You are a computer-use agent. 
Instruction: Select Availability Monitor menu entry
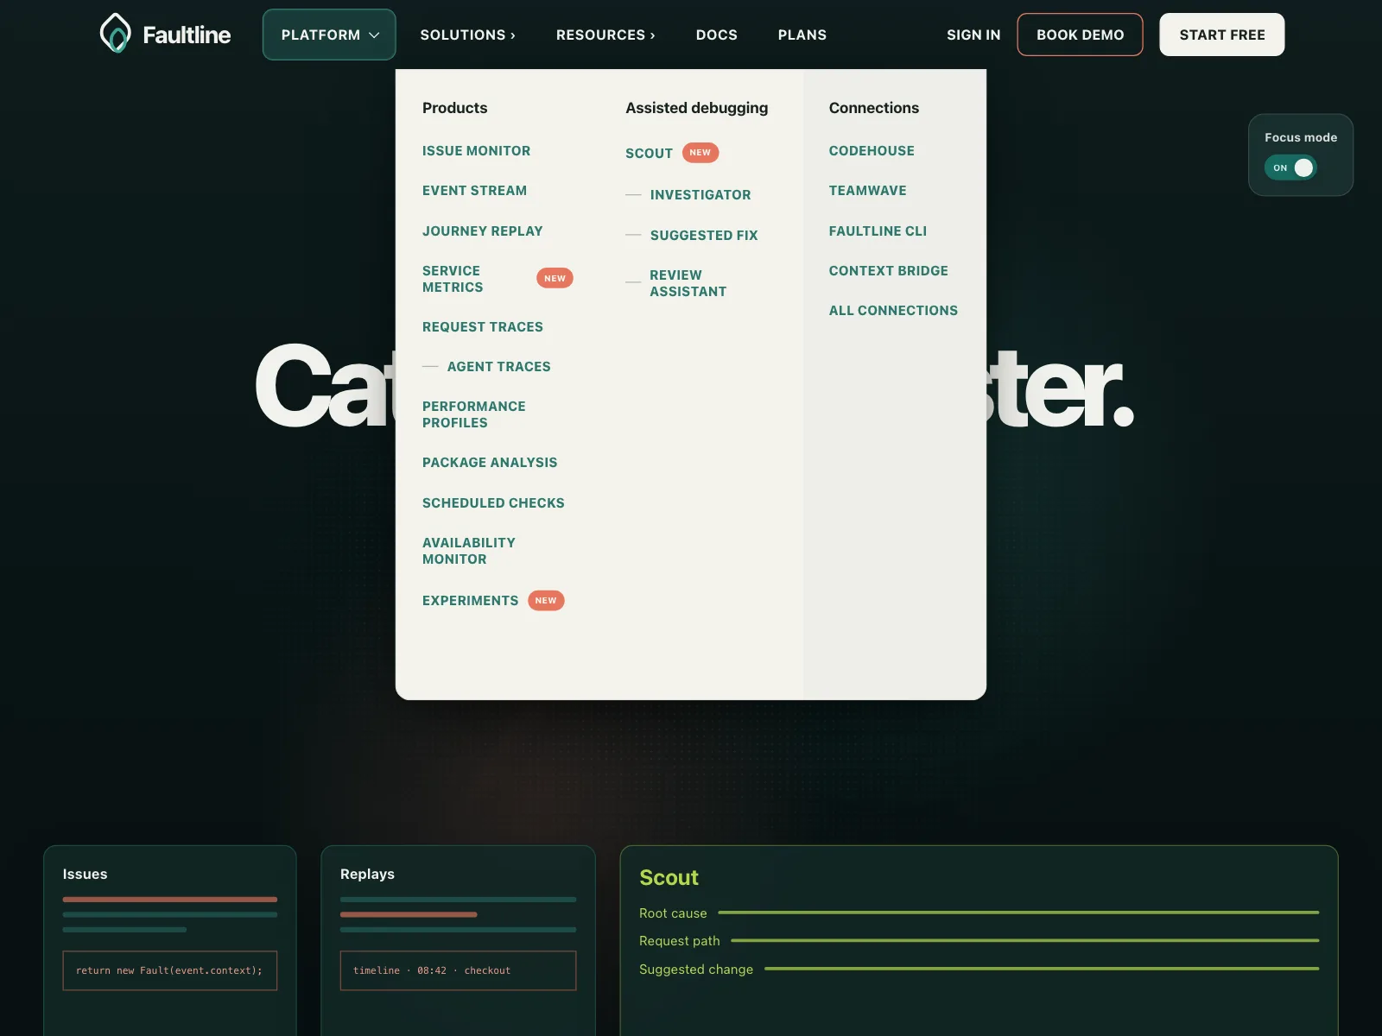pyautogui.click(x=468, y=551)
